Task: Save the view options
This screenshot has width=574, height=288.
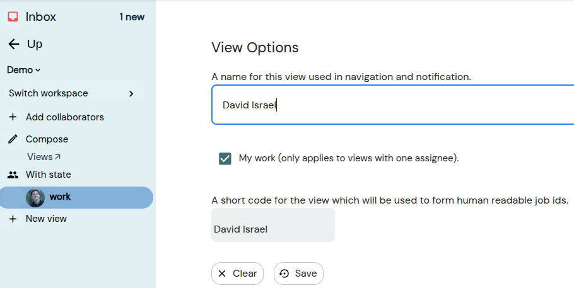Action: point(298,274)
